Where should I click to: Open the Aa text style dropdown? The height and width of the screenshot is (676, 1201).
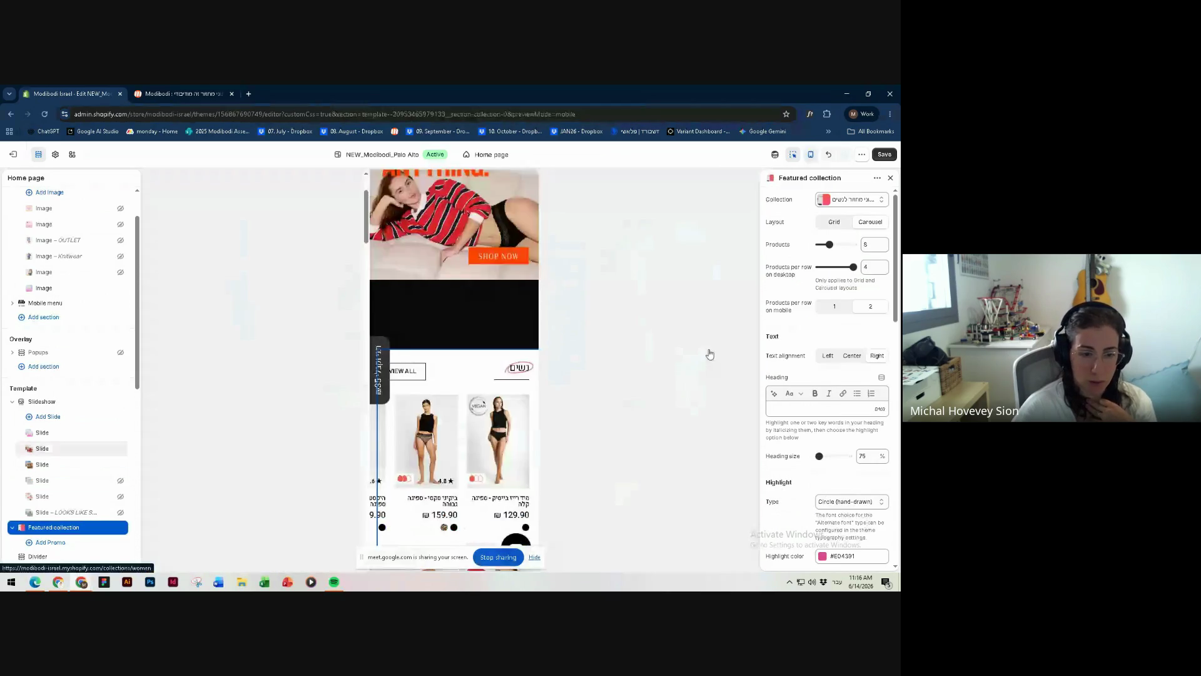pyautogui.click(x=794, y=394)
